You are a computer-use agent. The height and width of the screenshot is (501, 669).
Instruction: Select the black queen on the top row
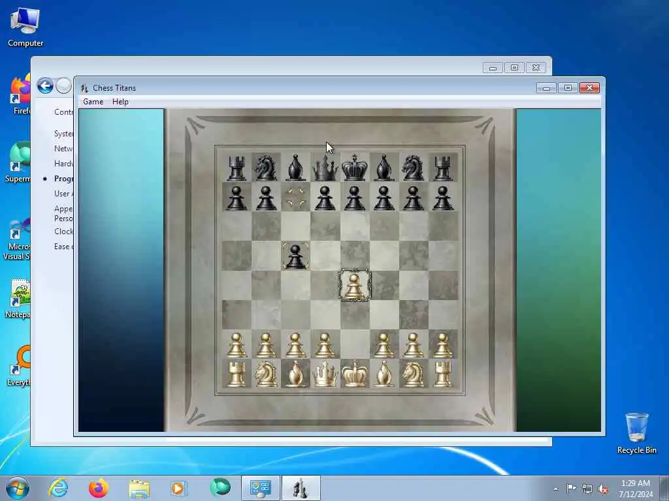click(x=325, y=168)
